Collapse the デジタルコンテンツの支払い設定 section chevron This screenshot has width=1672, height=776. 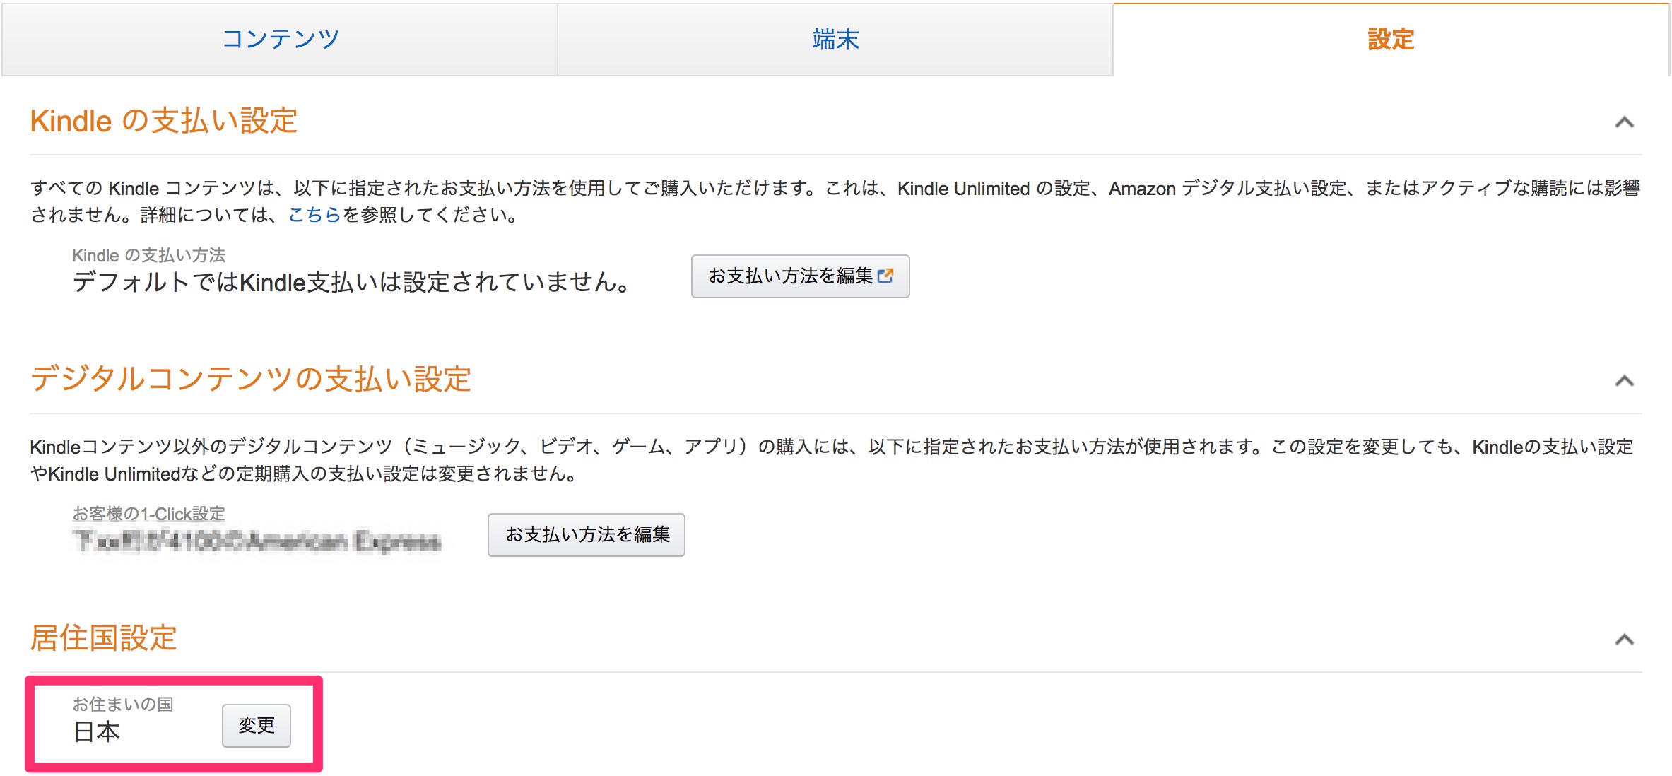click(1624, 381)
